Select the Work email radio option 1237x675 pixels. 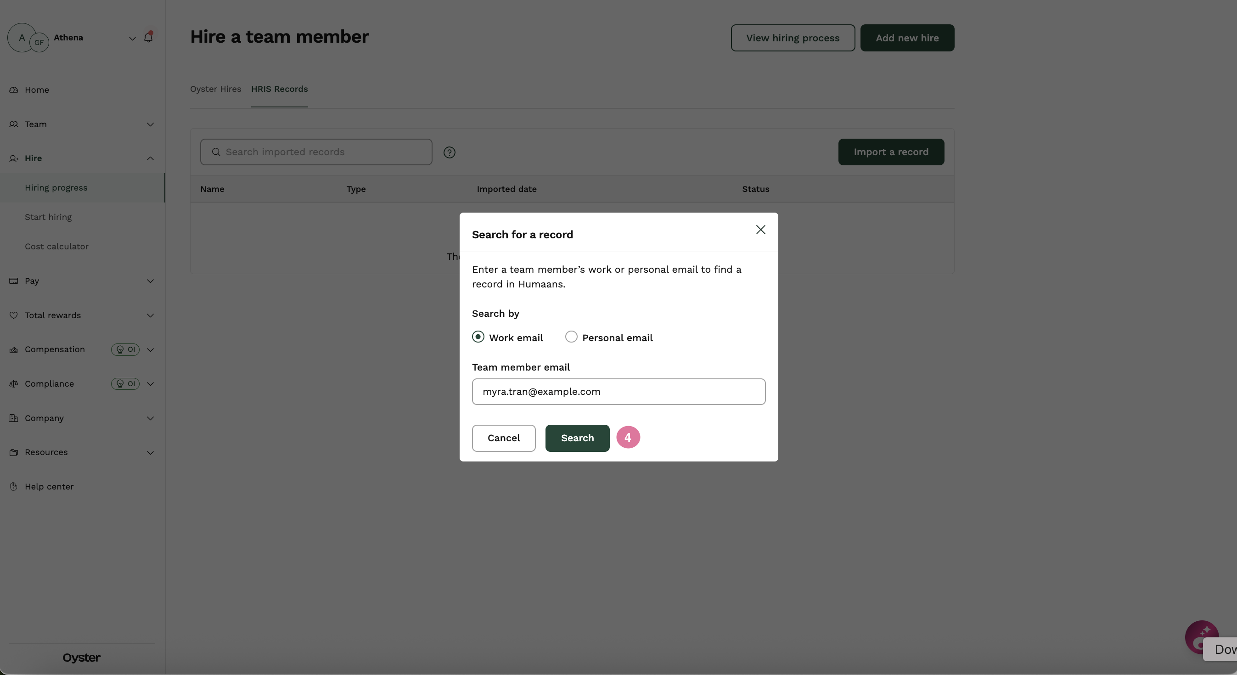(x=478, y=337)
